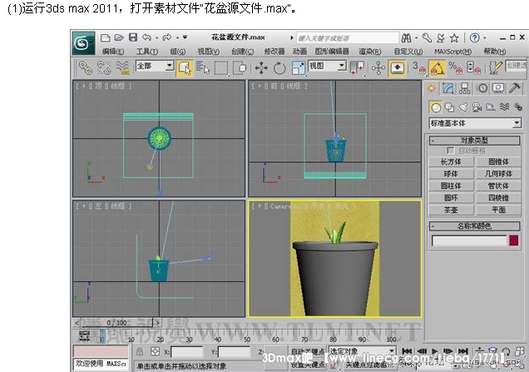This screenshot has width=529, height=372.
Task: Click the Redo arrow icon
Action: pyautogui.click(x=167, y=37)
